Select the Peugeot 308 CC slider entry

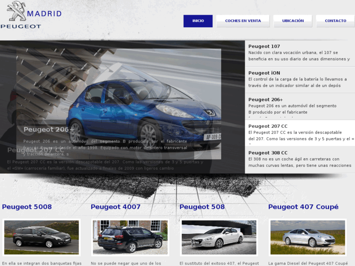[x=300, y=160]
